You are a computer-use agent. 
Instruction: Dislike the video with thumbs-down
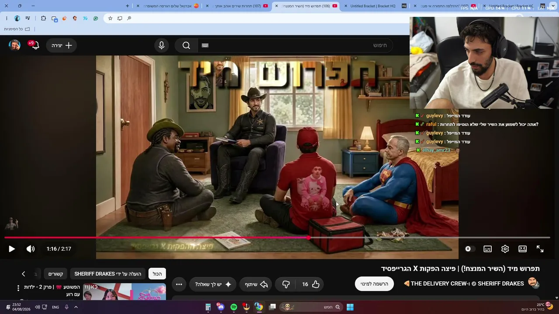click(286, 284)
